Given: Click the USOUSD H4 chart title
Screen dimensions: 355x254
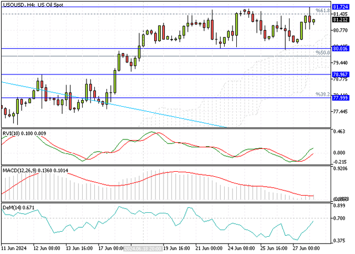Looking at the screenshot, I should point(33,4).
